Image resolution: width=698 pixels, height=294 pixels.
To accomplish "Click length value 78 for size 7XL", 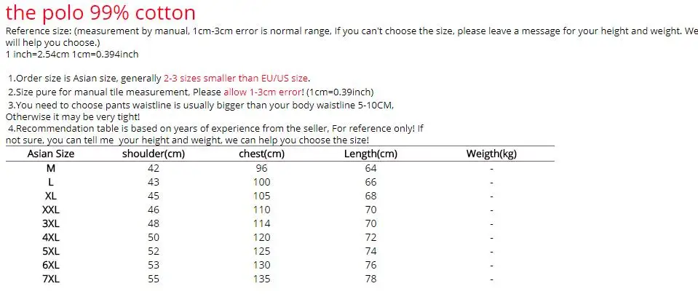I will [x=370, y=279].
